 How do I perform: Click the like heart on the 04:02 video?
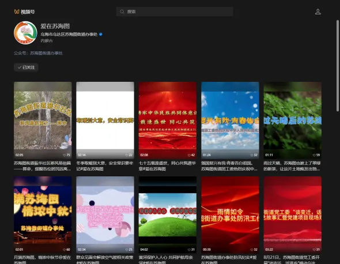point(189,250)
